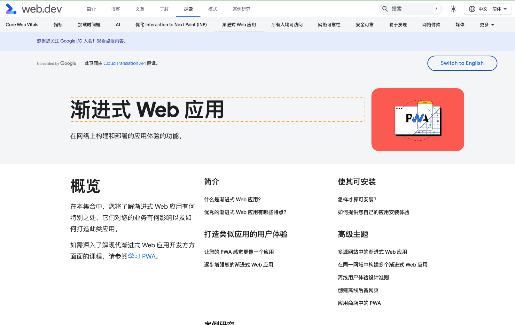515x325 pixels.
Task: Open the AI sub-tab
Action: click(x=118, y=25)
